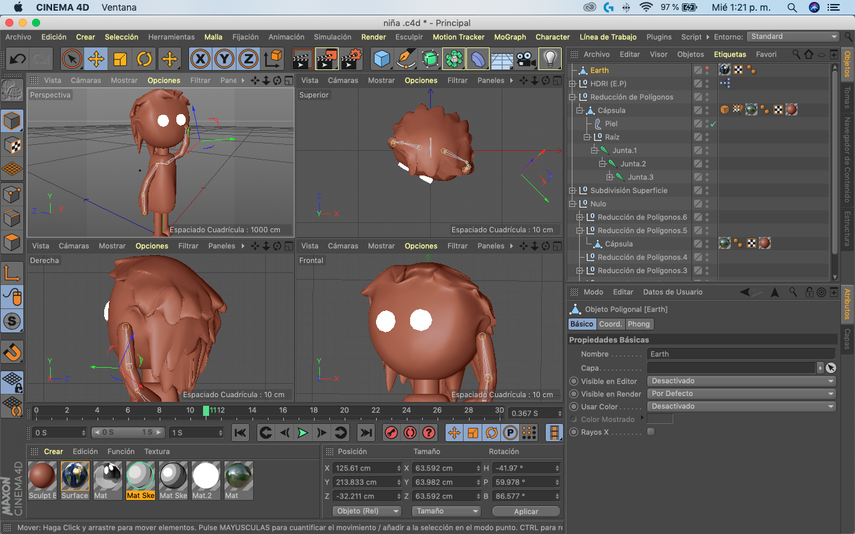Viewport: 855px width, 534px height.
Task: Click the light bulb icon
Action: pos(550,59)
